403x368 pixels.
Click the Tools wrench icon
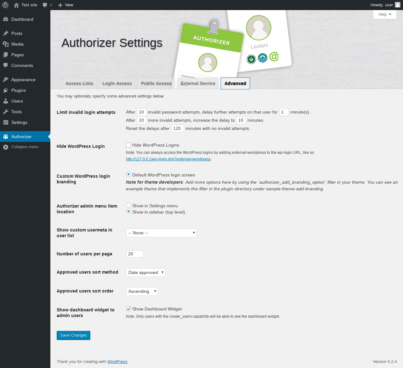[x=6, y=112]
